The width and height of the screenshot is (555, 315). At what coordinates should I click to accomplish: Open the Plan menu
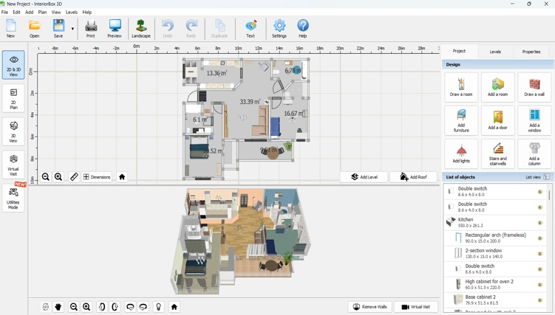pyautogui.click(x=42, y=12)
